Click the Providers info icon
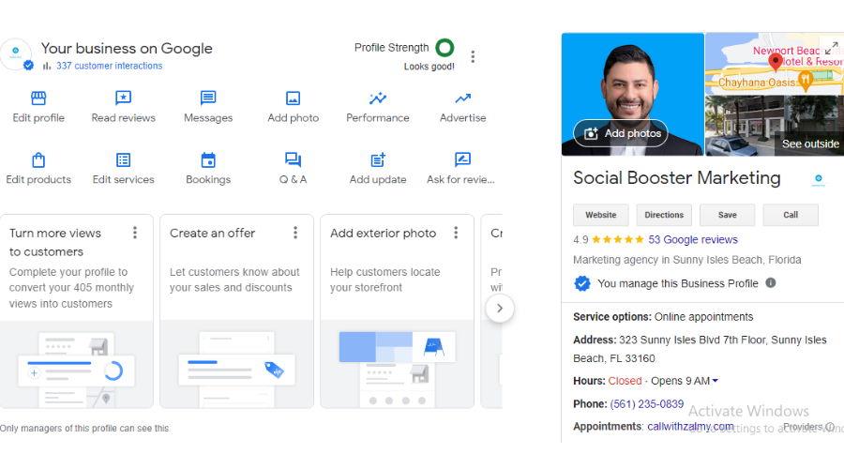Viewport: 844px width, 469px height. [830, 427]
